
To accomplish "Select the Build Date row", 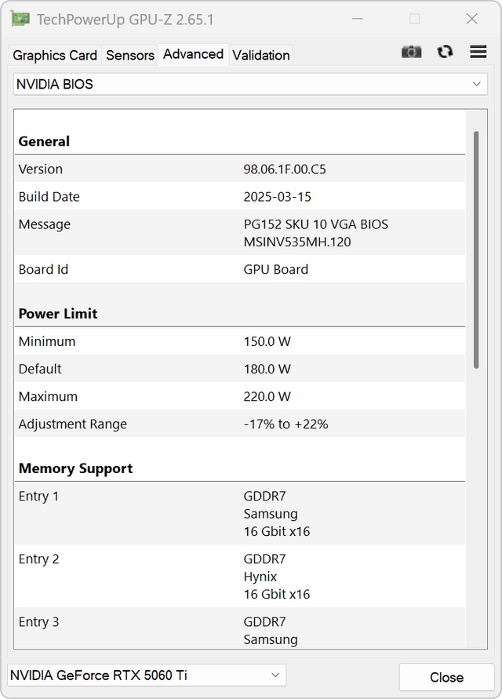I will (240, 196).
